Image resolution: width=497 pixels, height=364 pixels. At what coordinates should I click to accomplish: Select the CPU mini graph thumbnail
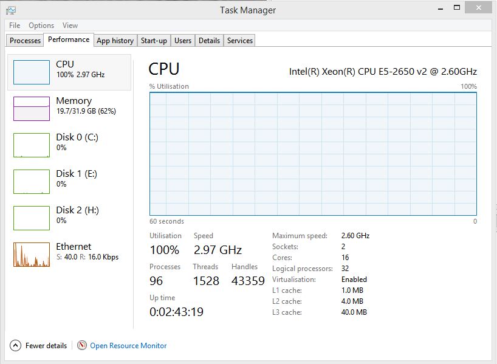point(32,72)
